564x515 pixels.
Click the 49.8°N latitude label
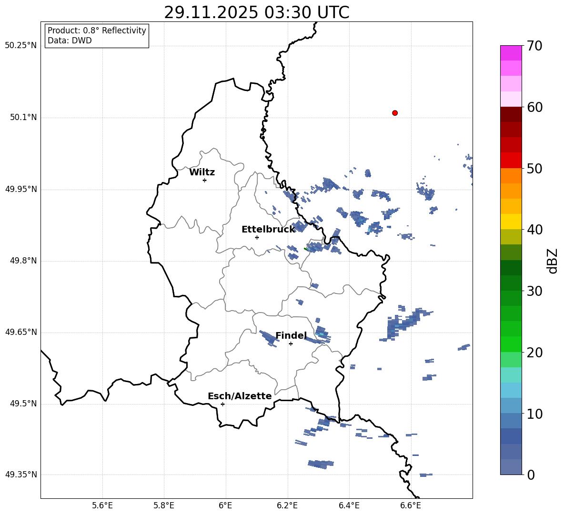pyautogui.click(x=23, y=261)
